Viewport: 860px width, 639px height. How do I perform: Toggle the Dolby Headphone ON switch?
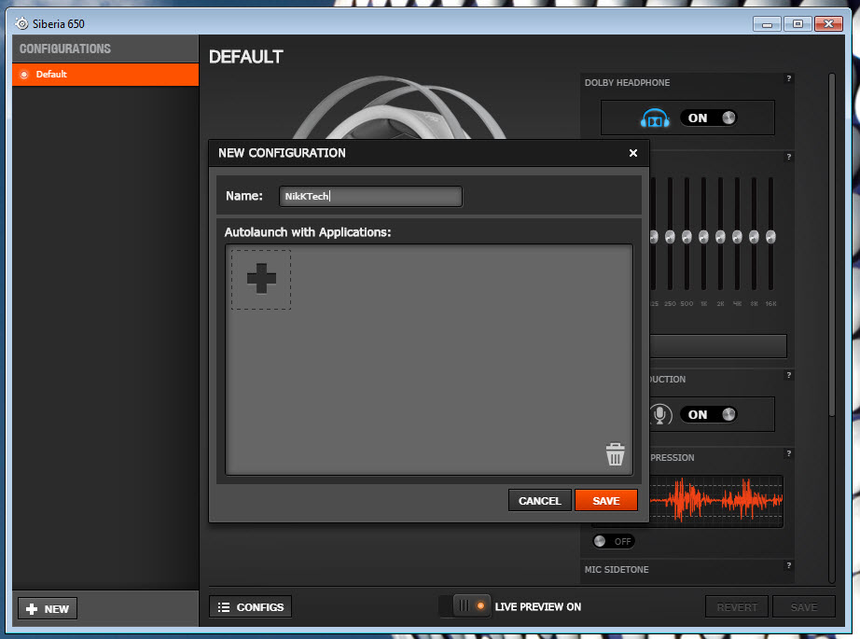(x=709, y=118)
